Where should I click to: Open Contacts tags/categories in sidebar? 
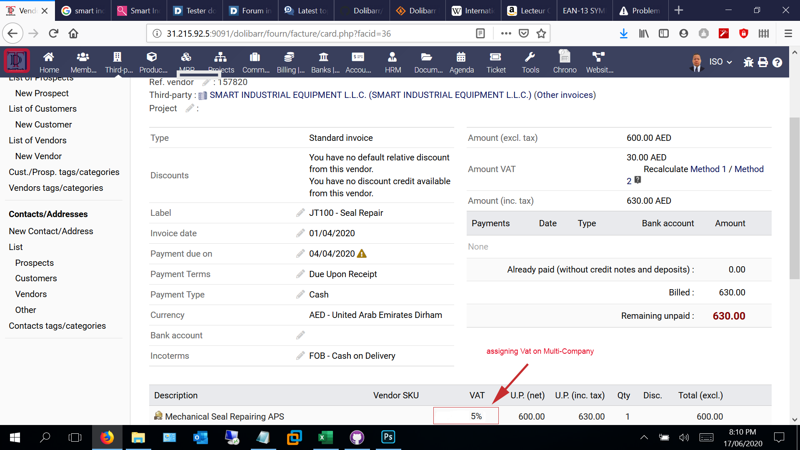pyautogui.click(x=57, y=326)
